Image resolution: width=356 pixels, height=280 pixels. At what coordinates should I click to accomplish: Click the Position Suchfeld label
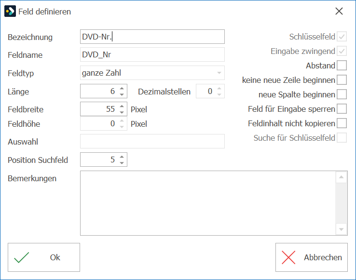[38, 160]
